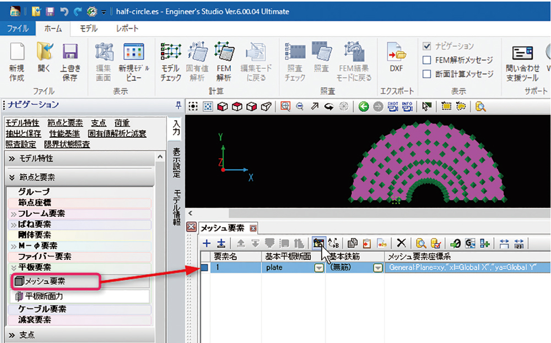Click the model search magnifier icon
Image resolution: width=551 pixels, height=343 pixels.
point(480,106)
